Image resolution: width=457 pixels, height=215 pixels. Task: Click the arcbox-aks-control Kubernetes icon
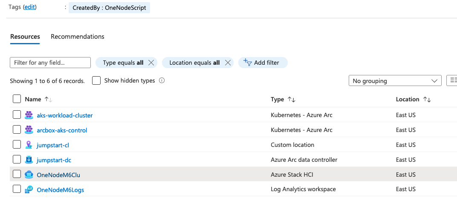pyautogui.click(x=29, y=130)
